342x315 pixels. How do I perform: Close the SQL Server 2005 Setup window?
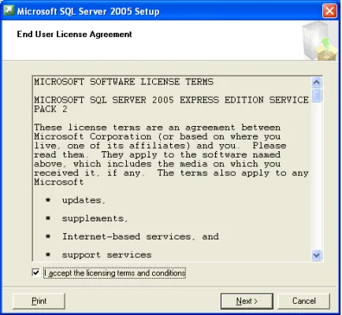(329, 11)
